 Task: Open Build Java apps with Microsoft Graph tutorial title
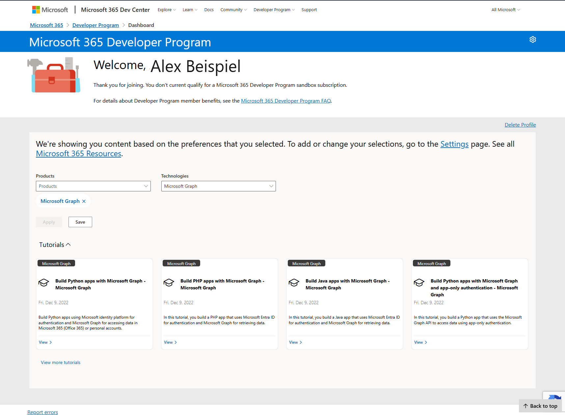347,284
